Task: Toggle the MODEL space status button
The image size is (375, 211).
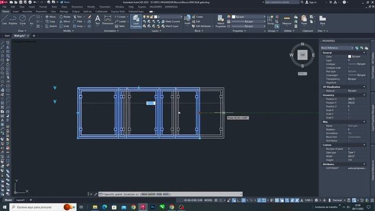Action: (208, 200)
